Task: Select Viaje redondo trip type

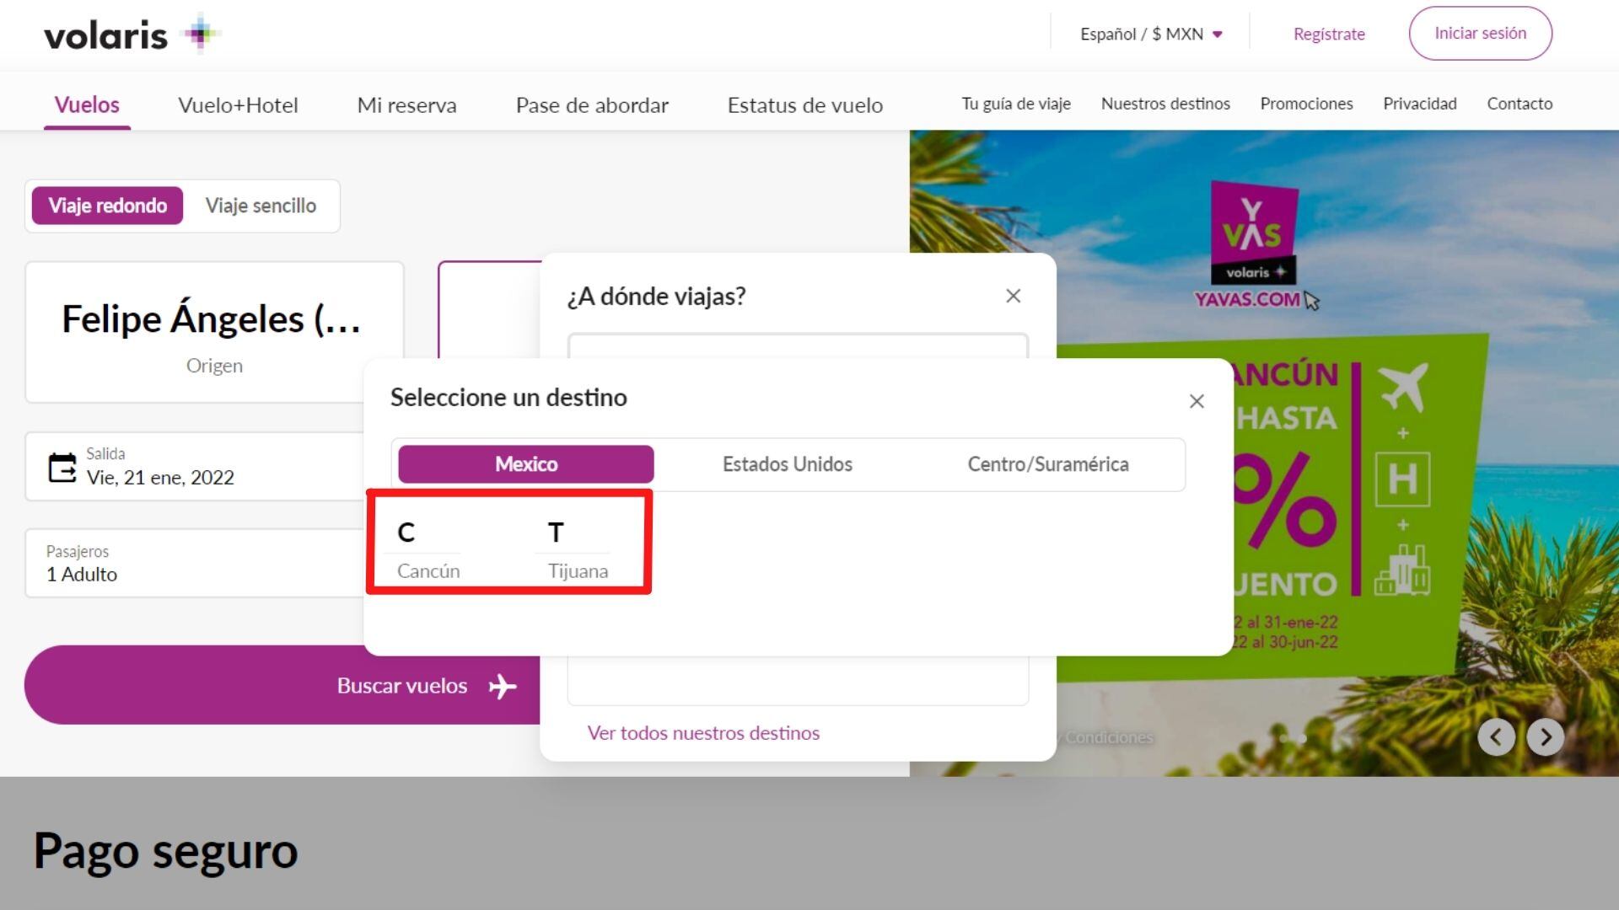Action: click(107, 206)
